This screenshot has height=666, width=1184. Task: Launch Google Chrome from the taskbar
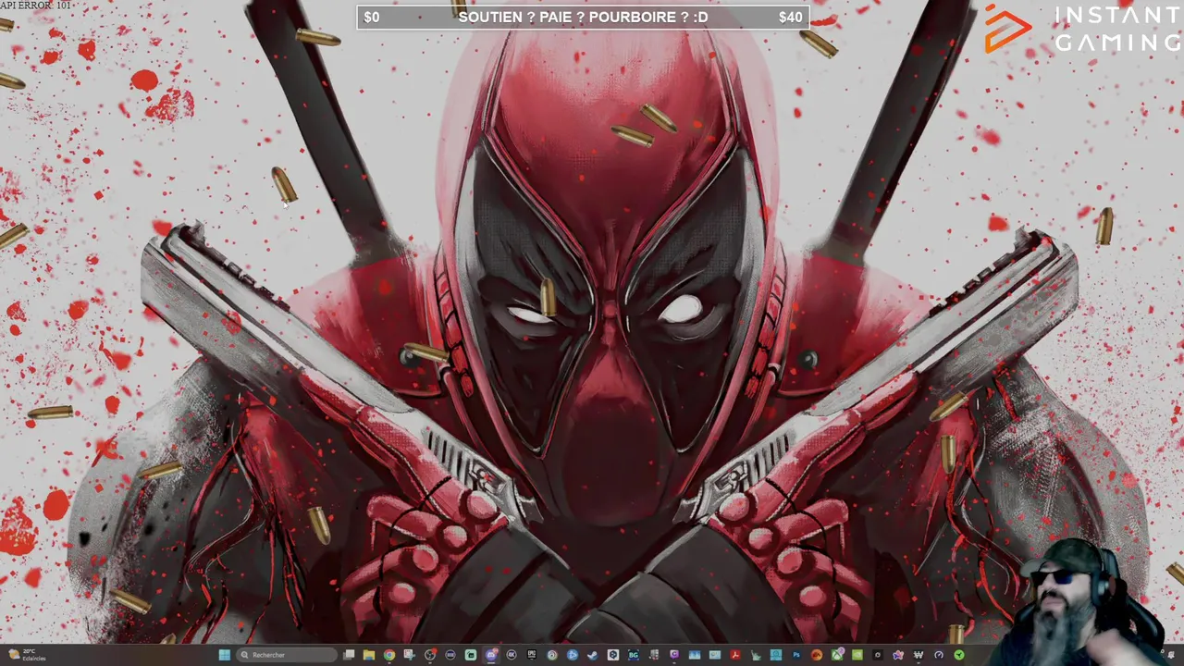(389, 655)
